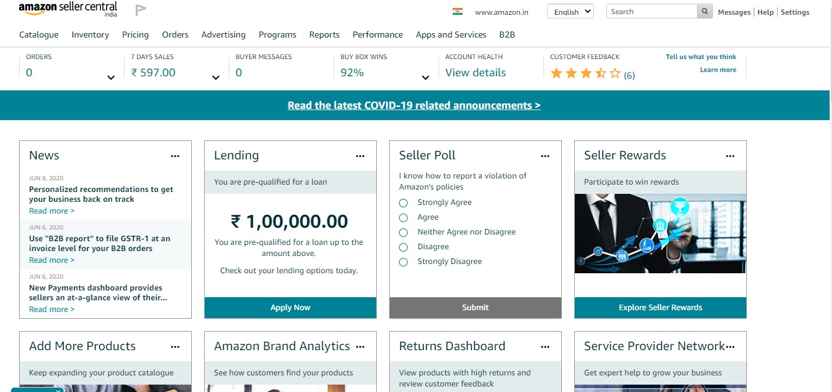Expand the Buy Box Wins chevron
This screenshot has width=832, height=392.
[426, 78]
